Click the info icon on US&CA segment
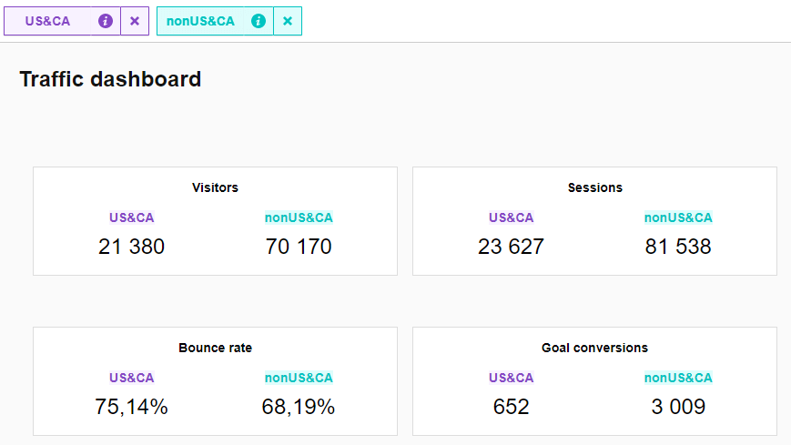791x445 pixels. 106,21
